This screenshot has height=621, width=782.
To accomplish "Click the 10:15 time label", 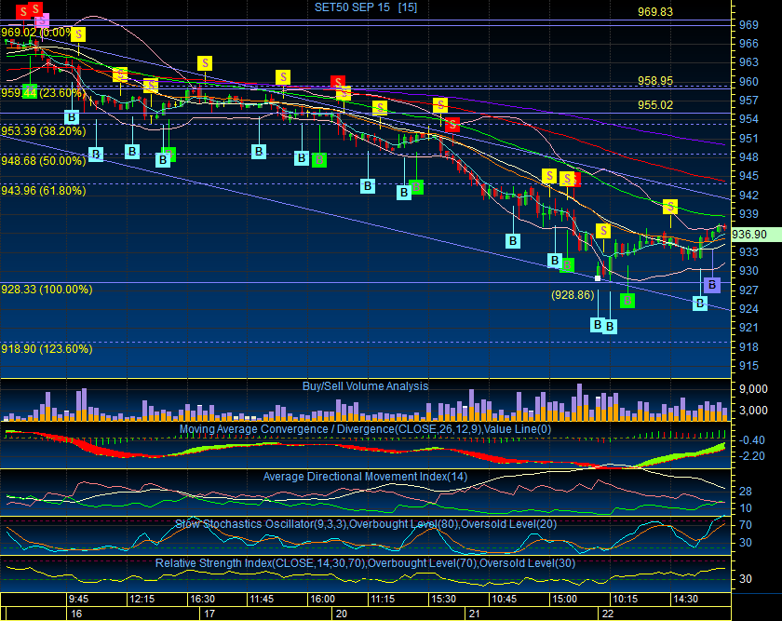I will (625, 599).
